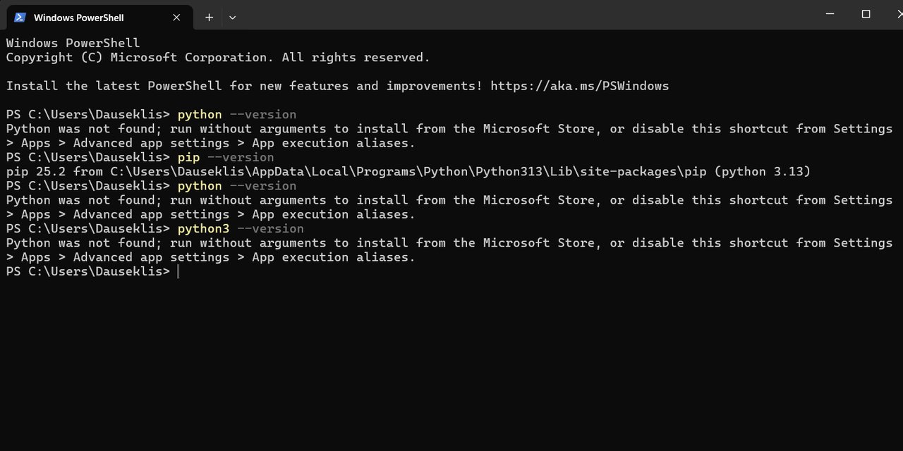Click the PowerShell icon on the tab
This screenshot has height=451, width=903.
pyautogui.click(x=20, y=17)
